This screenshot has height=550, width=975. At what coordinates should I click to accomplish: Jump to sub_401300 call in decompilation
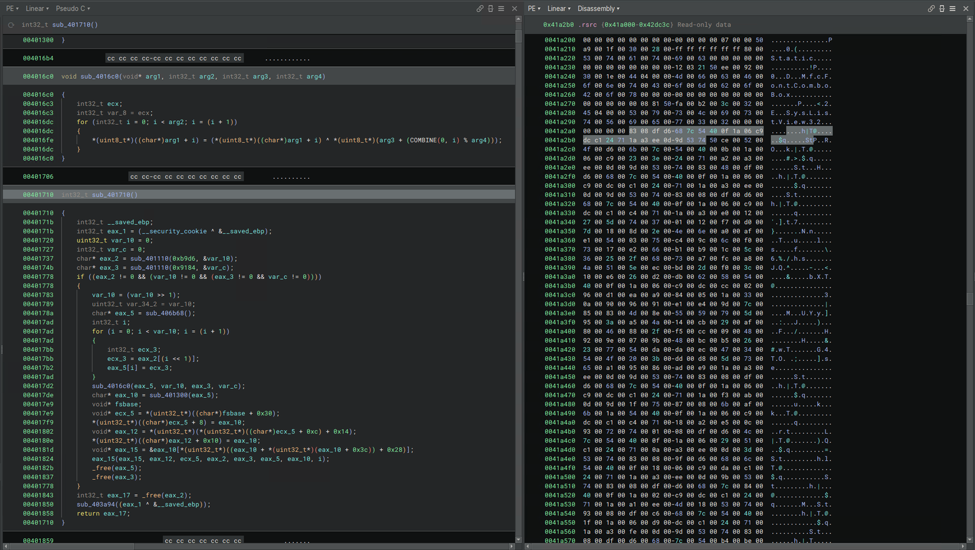click(x=170, y=395)
